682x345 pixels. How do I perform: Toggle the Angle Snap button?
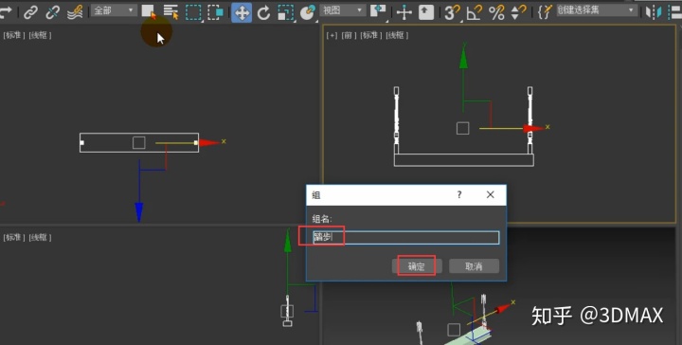click(474, 12)
